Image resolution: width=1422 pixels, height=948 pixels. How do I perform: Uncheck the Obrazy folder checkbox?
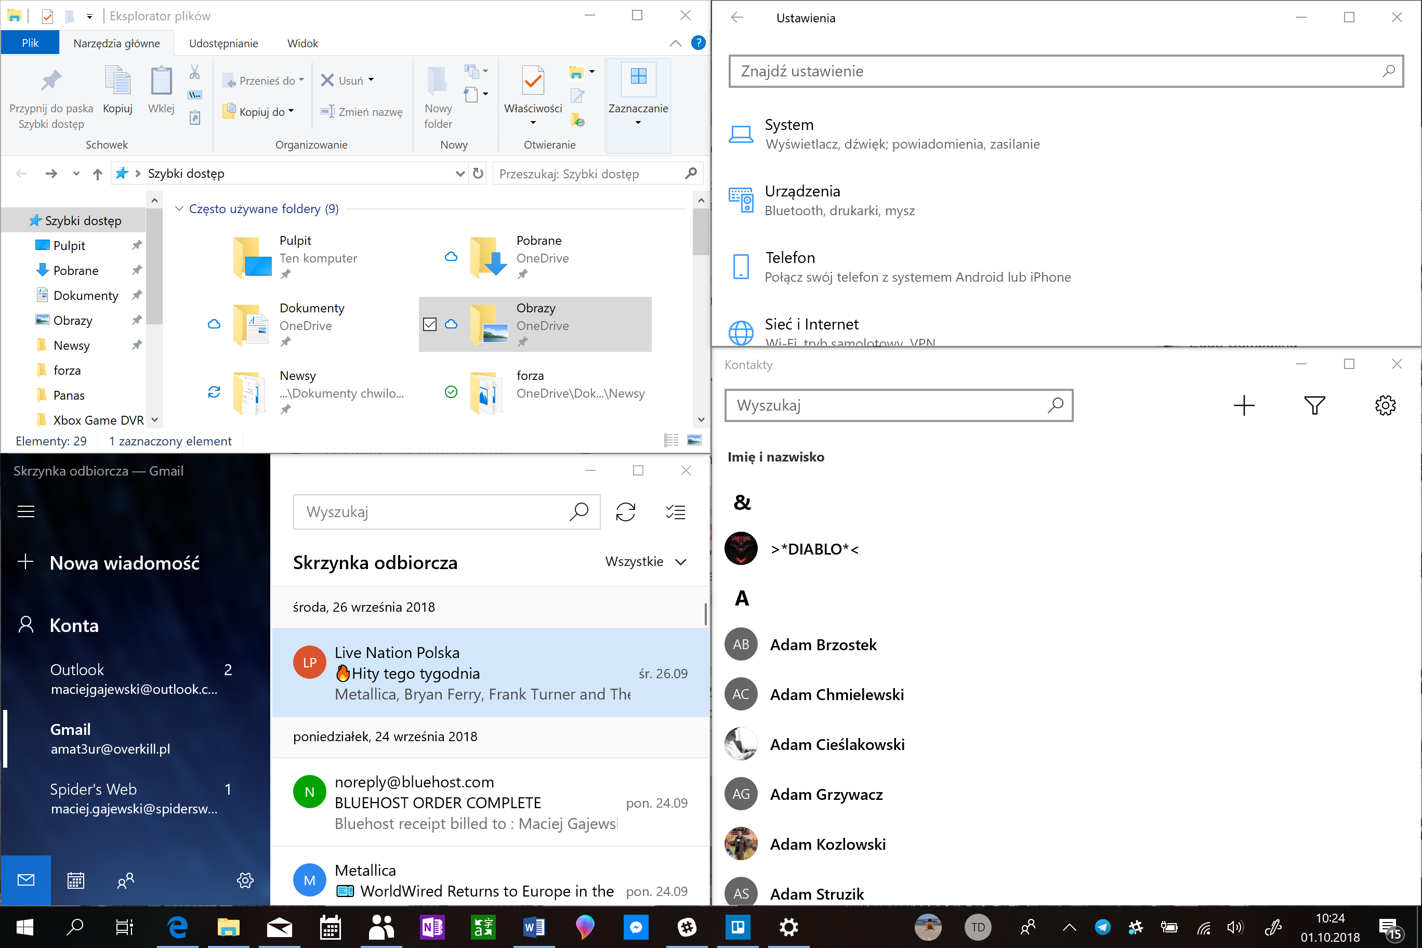(430, 325)
